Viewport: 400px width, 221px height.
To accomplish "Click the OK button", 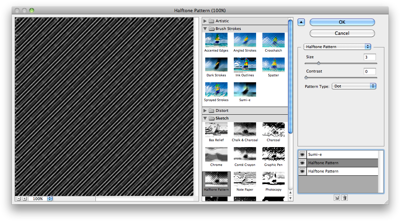I will (x=342, y=22).
